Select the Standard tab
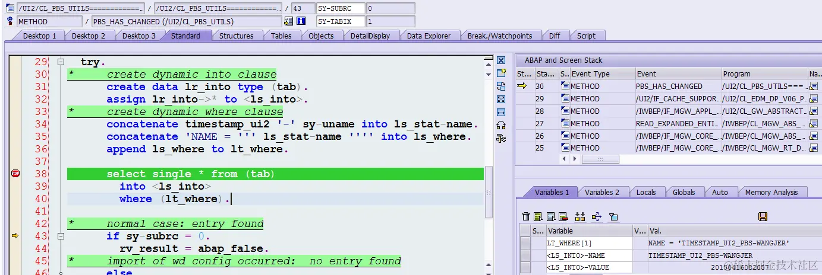Viewport: 822px width, 275px height. pyautogui.click(x=185, y=36)
